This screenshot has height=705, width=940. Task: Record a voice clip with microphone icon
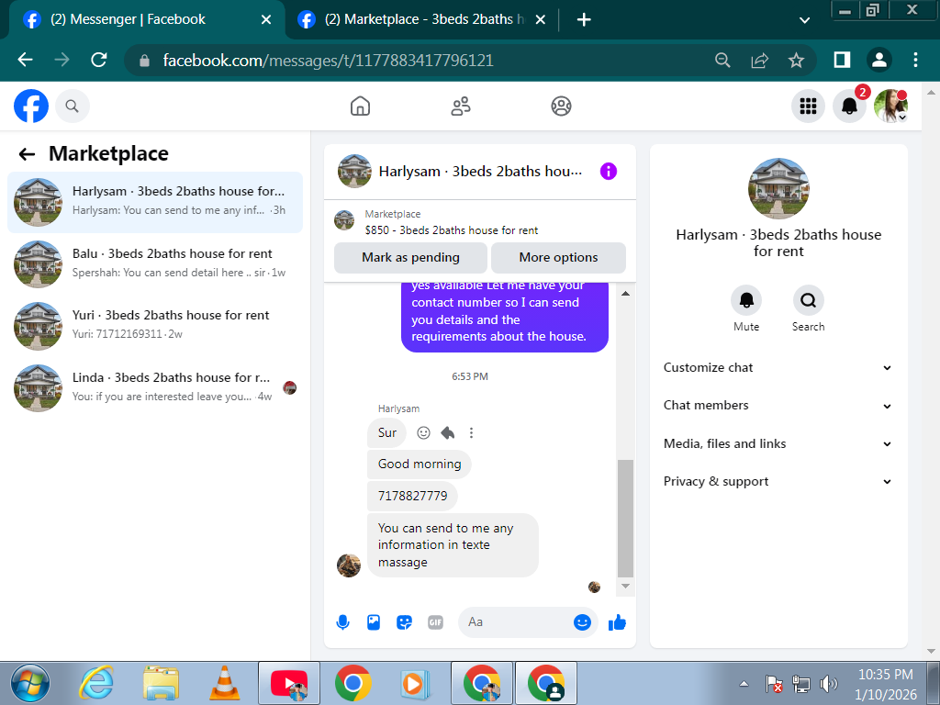pos(343,622)
